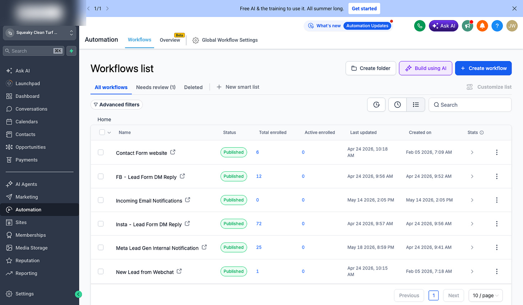Open more options for New Lead from Webchat
The width and height of the screenshot is (523, 305).
(497, 272)
